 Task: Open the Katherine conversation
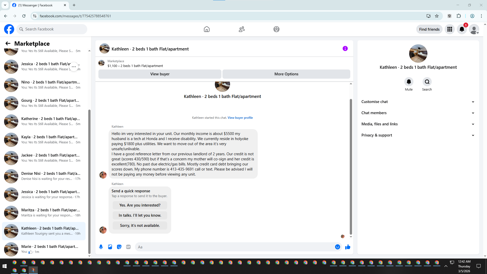[x=44, y=121]
